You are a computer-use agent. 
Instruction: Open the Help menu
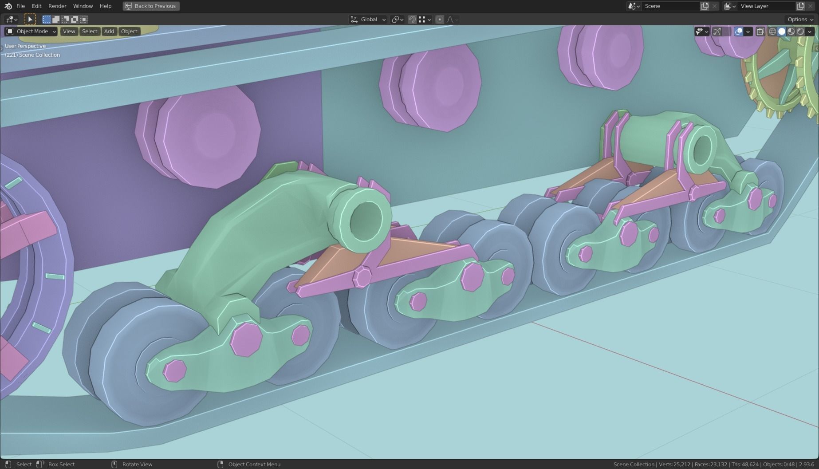click(106, 6)
